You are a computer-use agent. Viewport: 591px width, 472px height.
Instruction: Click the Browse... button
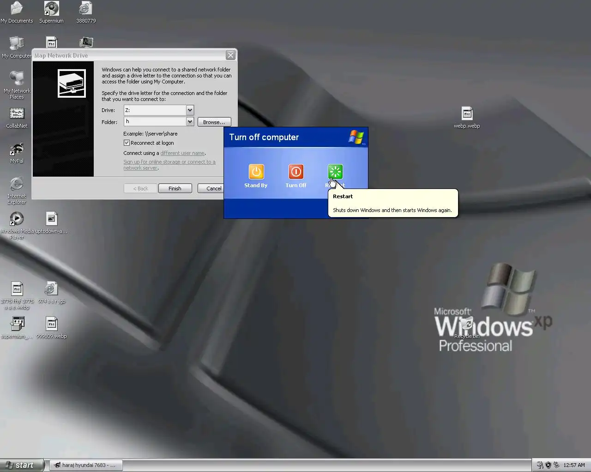pos(214,122)
